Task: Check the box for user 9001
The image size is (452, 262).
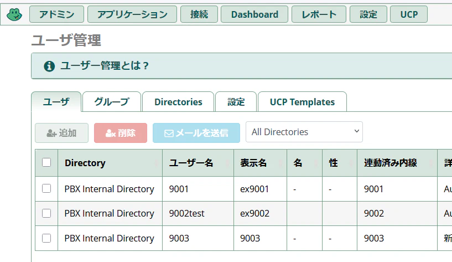Action: click(x=46, y=188)
